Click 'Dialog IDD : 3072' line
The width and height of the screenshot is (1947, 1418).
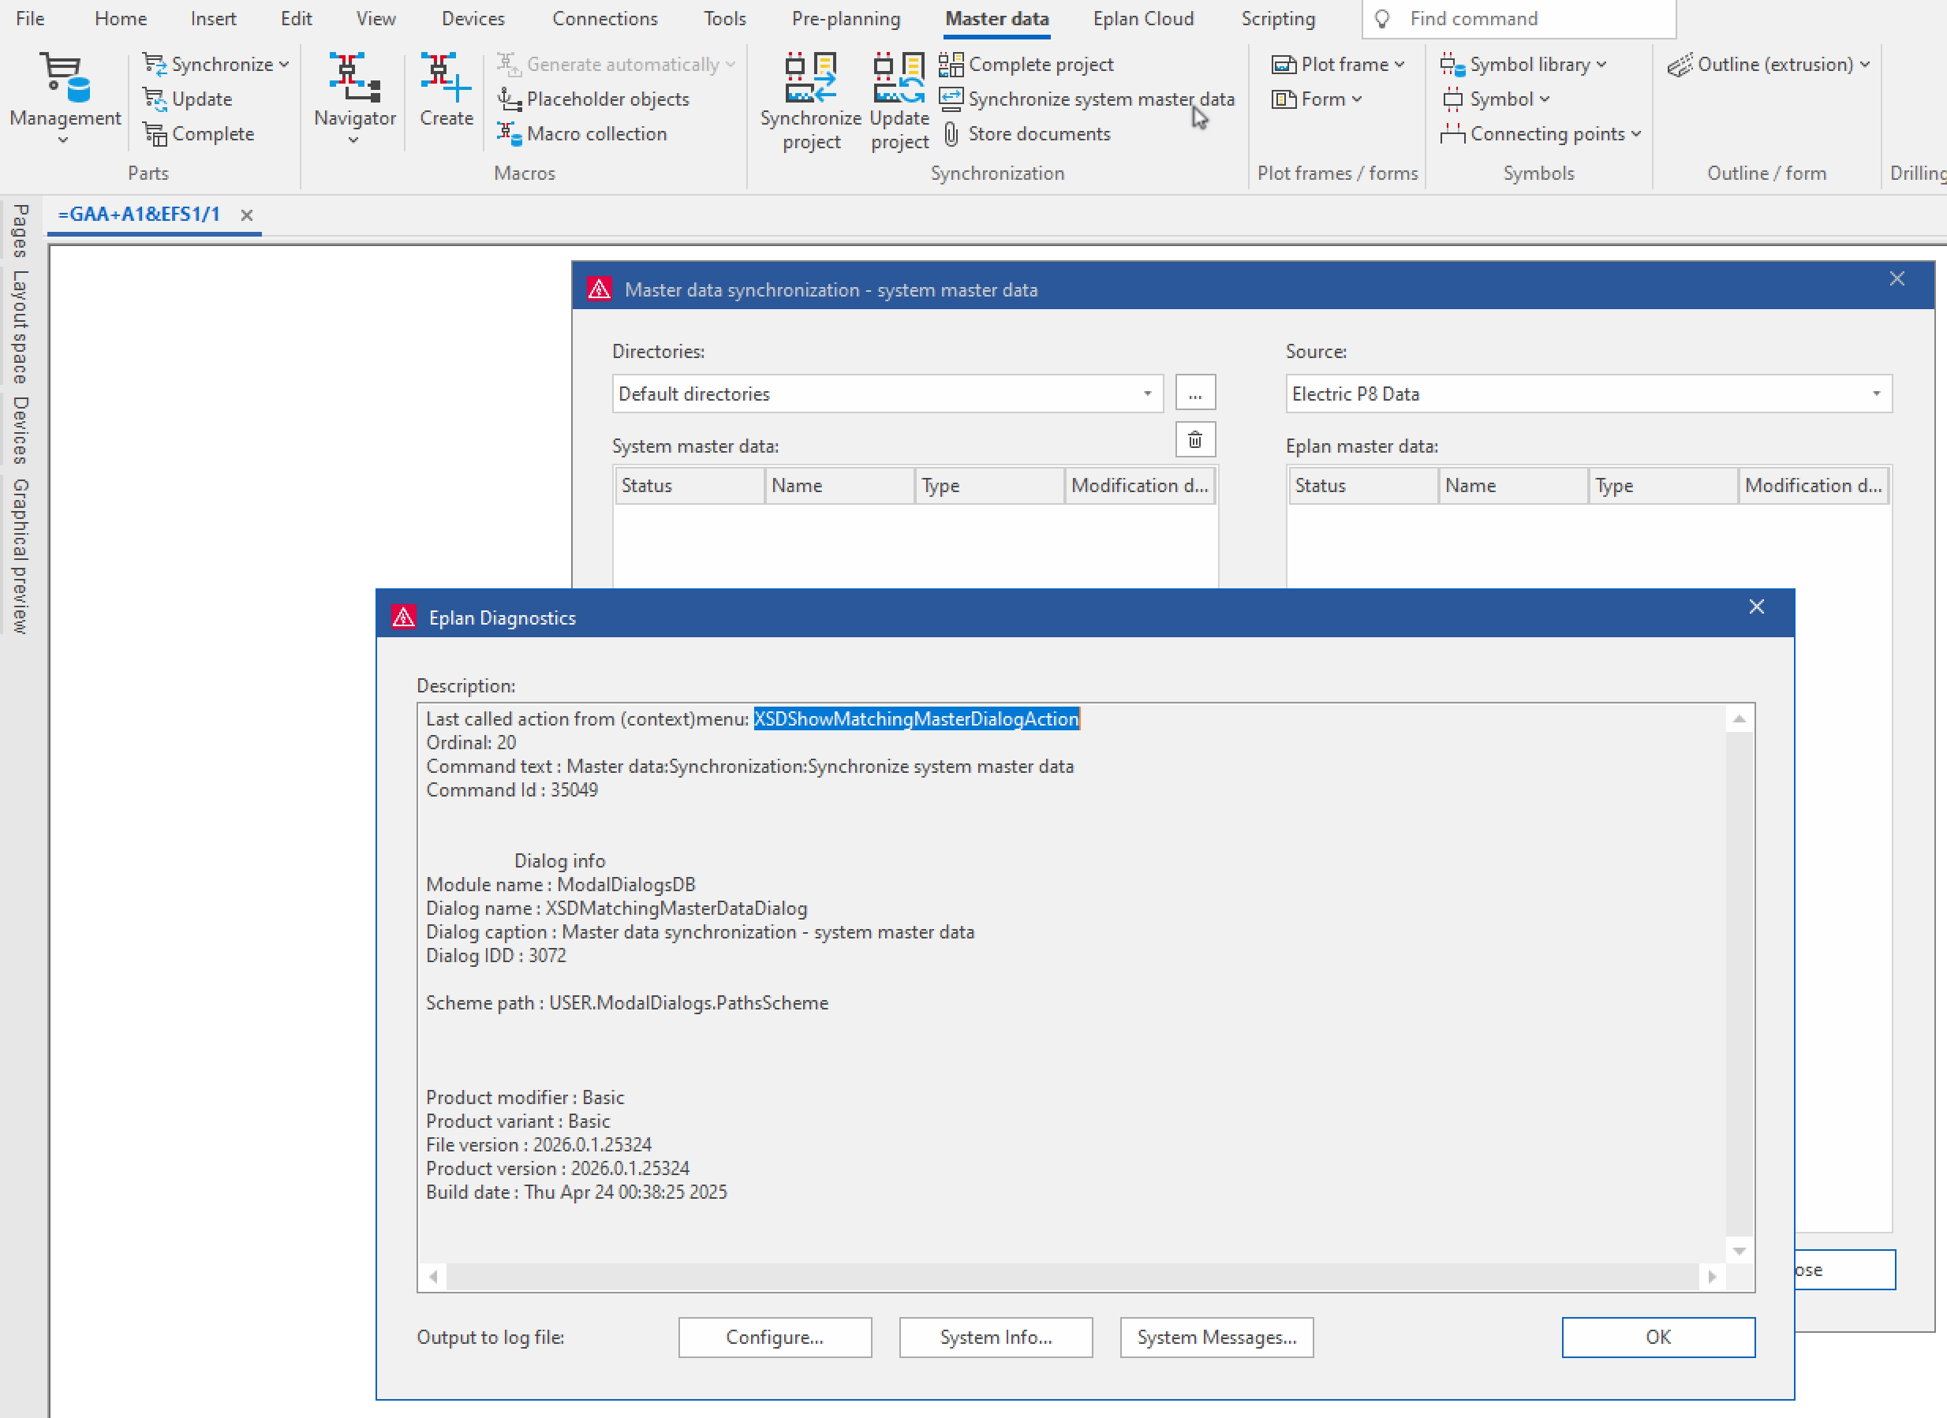coord(496,955)
